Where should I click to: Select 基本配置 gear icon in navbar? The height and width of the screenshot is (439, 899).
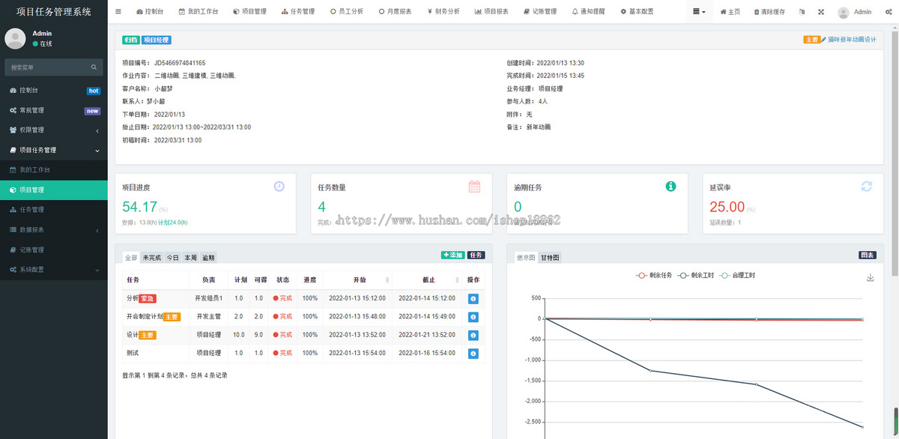pyautogui.click(x=623, y=11)
